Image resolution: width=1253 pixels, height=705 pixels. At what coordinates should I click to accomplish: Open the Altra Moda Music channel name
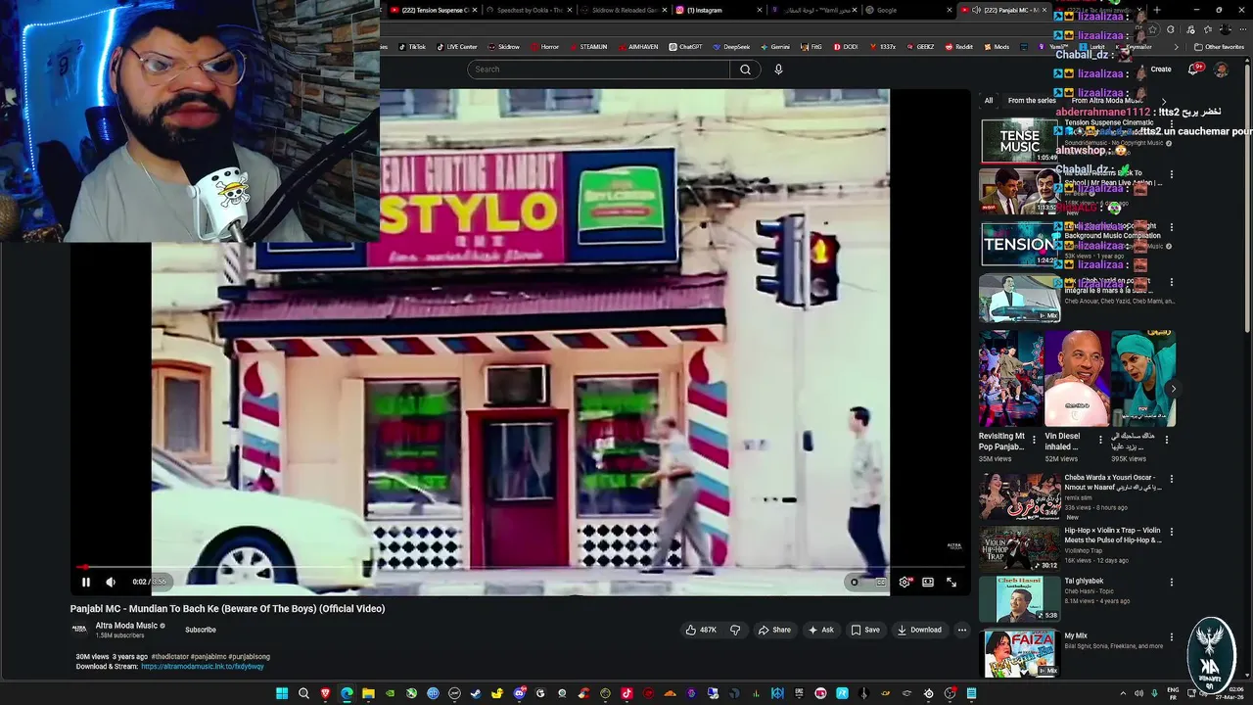click(x=126, y=626)
